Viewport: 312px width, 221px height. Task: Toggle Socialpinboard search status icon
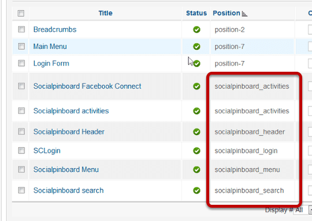click(x=196, y=190)
